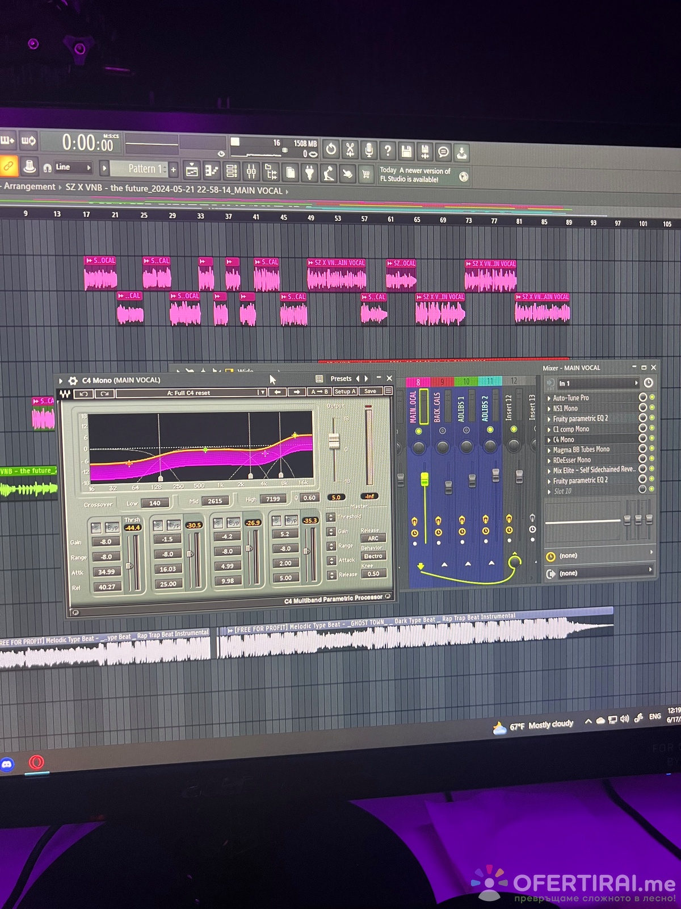Click the render audio file icon

(x=424, y=152)
